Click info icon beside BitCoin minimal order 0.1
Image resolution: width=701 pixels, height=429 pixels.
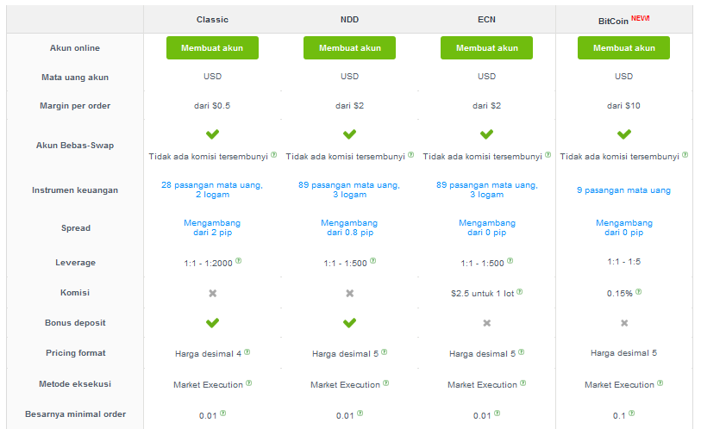pos(632,413)
